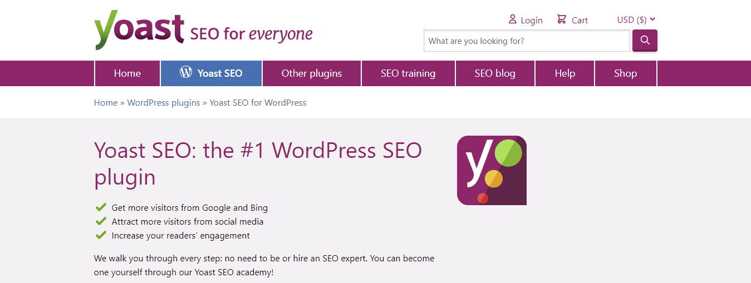Focus the 'What are you looking for?' search field
This screenshot has height=283, width=751.
click(526, 41)
